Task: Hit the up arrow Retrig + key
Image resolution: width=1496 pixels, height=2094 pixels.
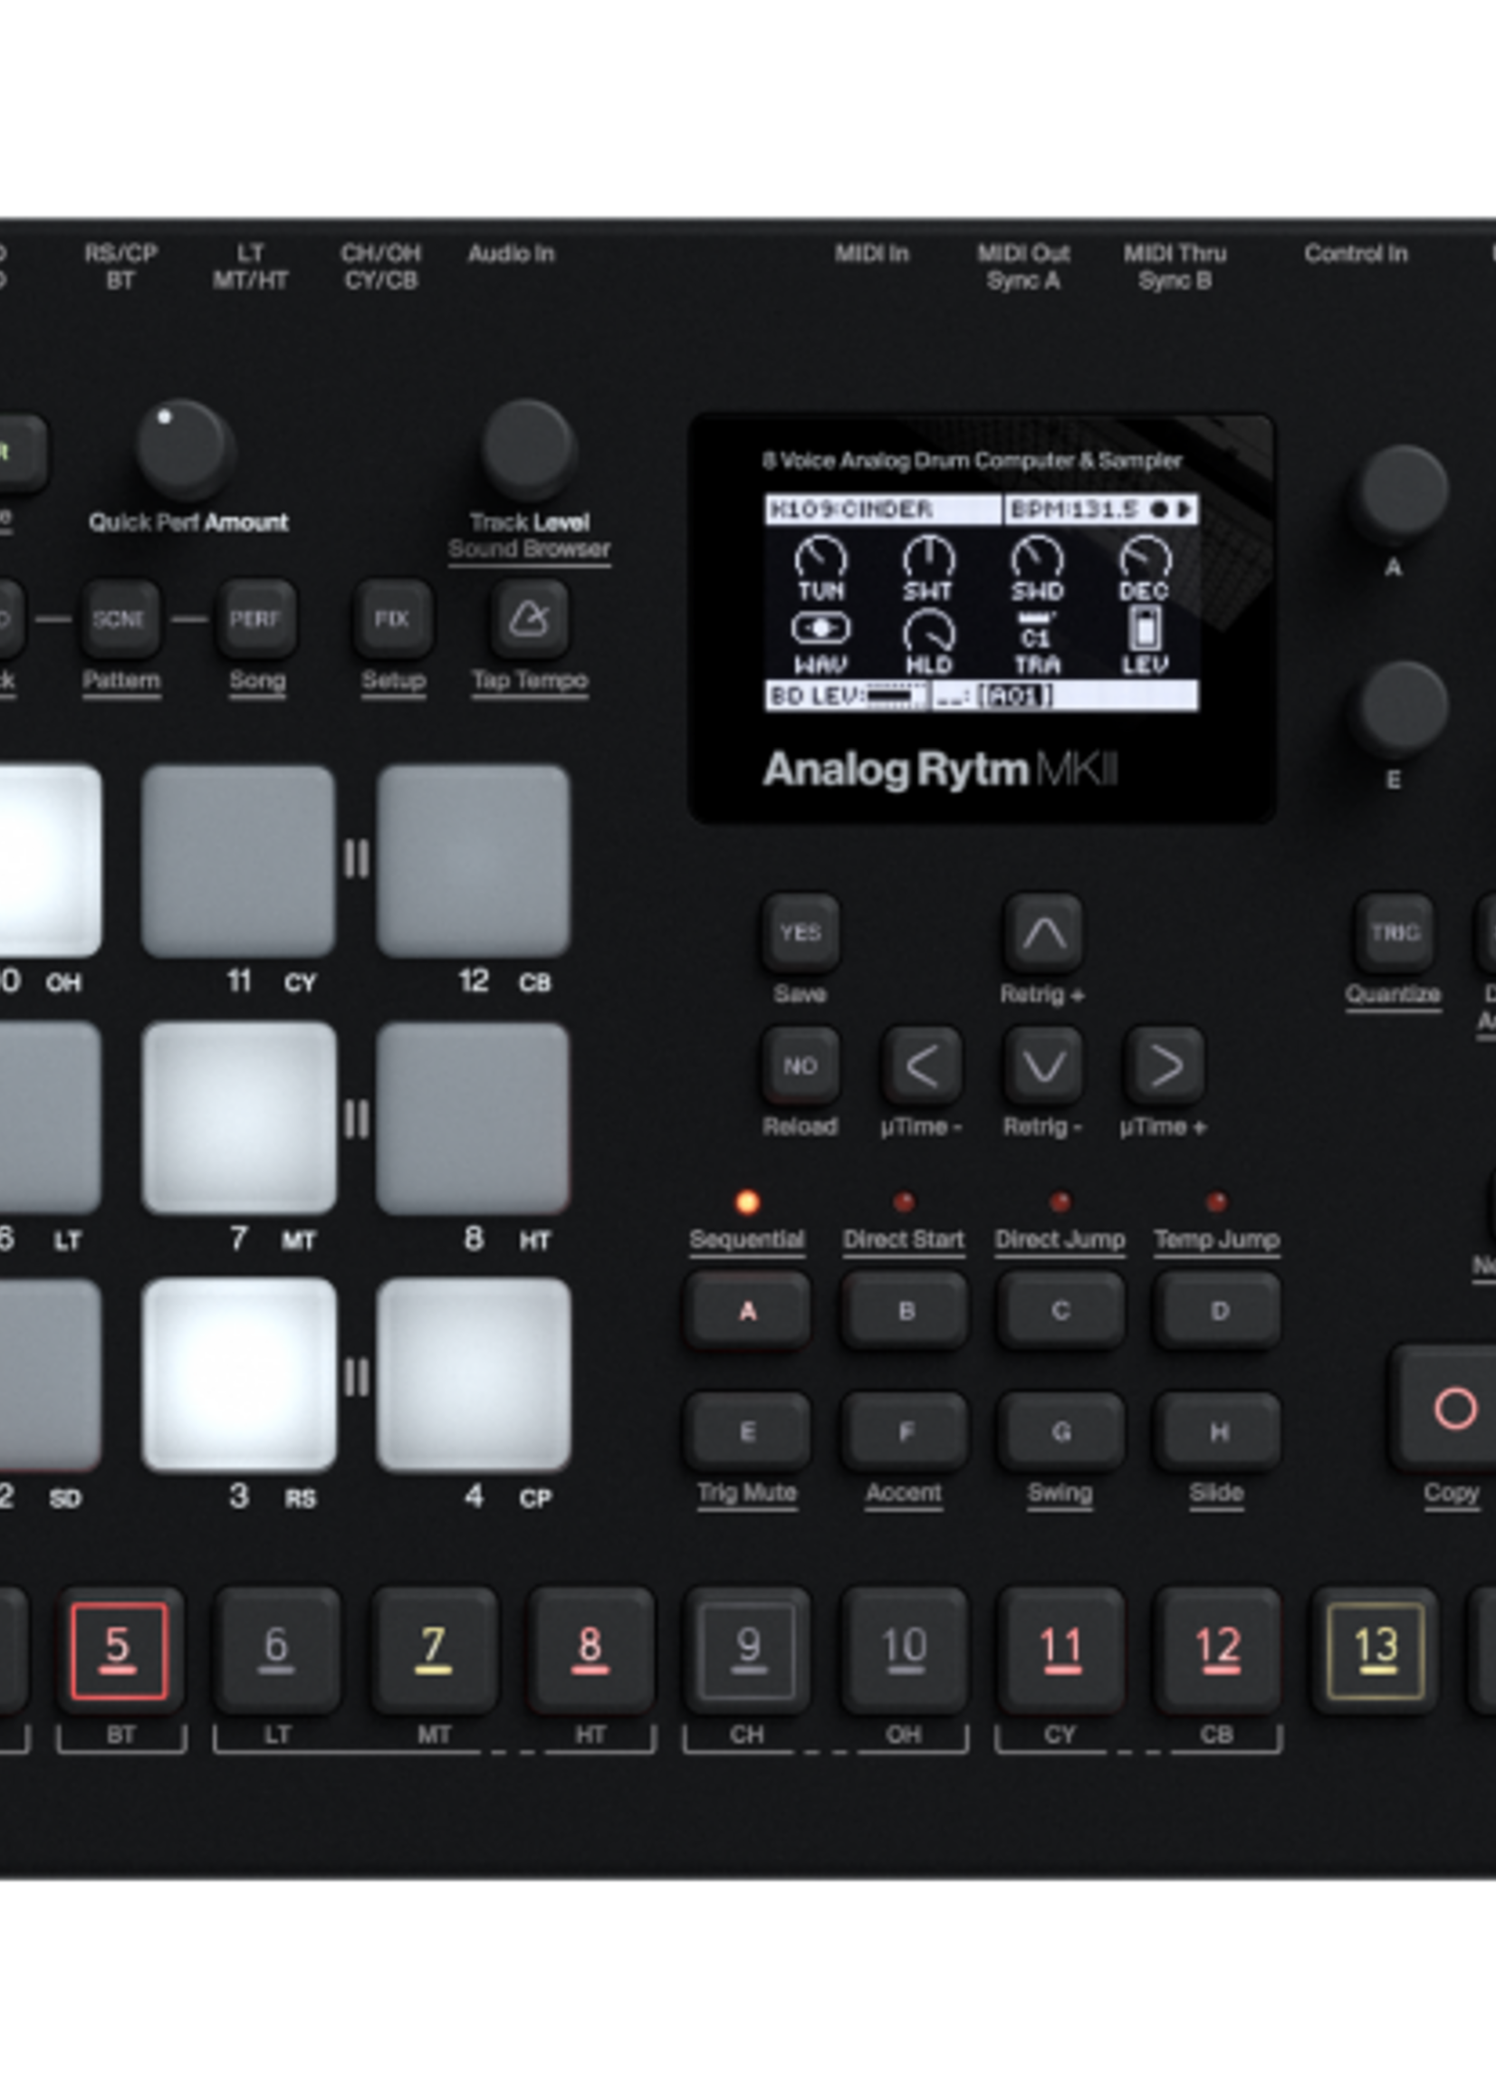Action: [1043, 932]
